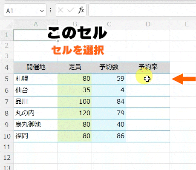196x170 pixels.
Task: Click the 定員 header cell
Action: point(75,68)
